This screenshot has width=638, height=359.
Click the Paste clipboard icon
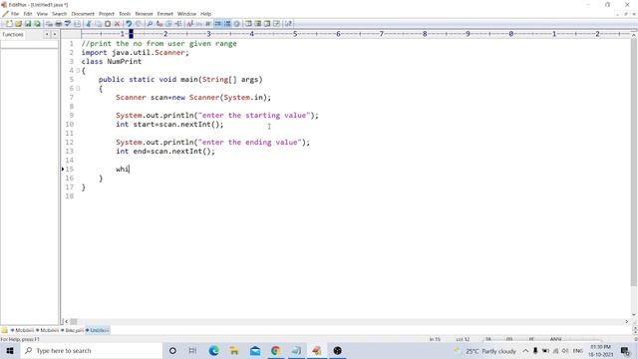point(108,24)
